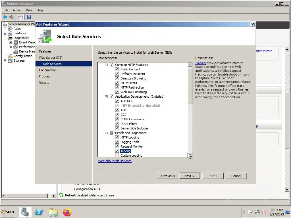The width and height of the screenshot is (291, 218).
Task: Click the refresh icon in the status area
Action: 61,195
